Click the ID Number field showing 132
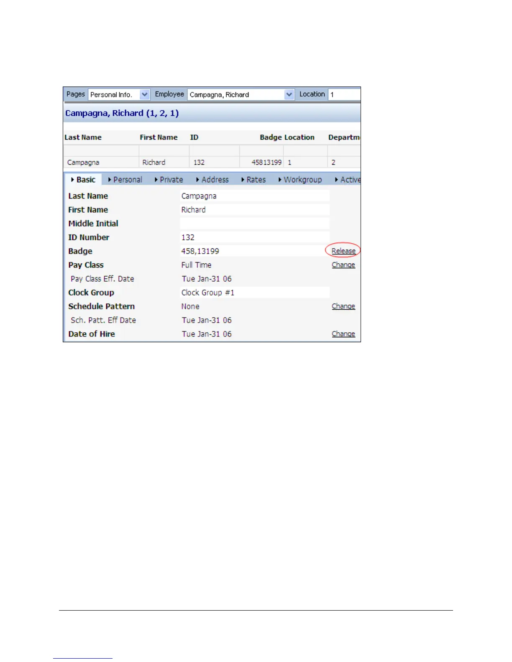The image size is (512, 662). click(x=255, y=237)
